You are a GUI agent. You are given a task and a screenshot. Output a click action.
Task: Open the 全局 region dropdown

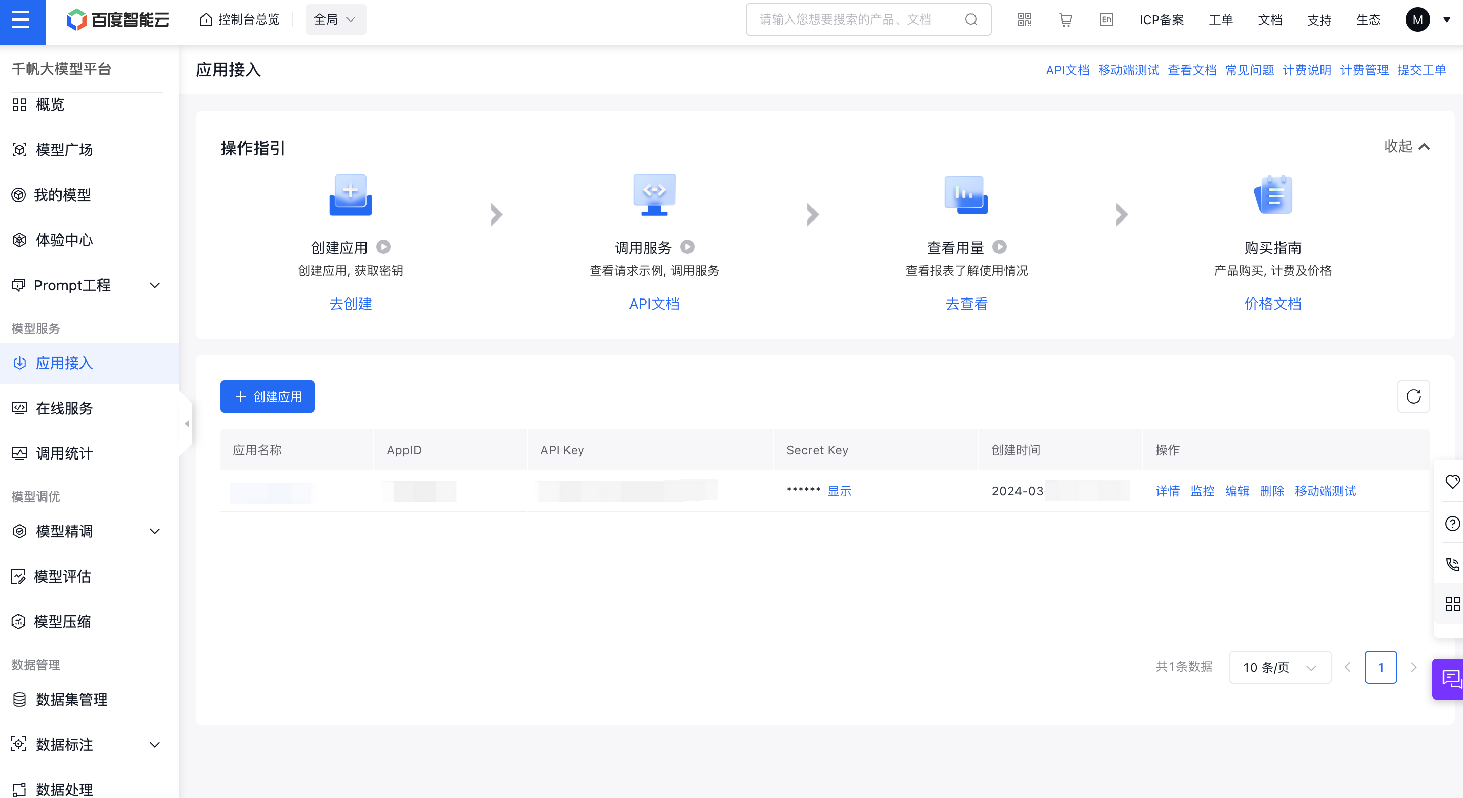pos(335,20)
